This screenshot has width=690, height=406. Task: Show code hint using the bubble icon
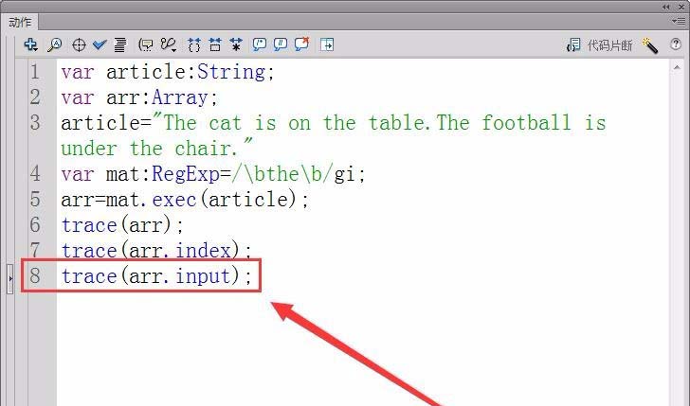[x=146, y=44]
